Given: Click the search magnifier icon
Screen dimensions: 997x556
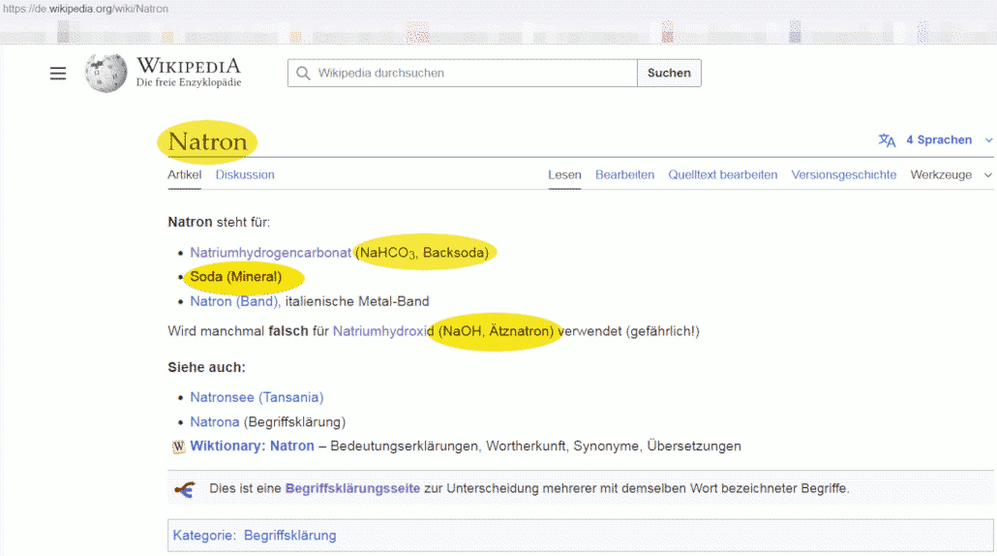Looking at the screenshot, I should [x=303, y=74].
